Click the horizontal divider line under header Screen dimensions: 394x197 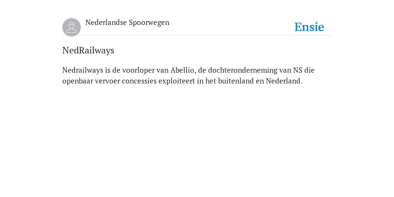pyautogui.click(x=197, y=35)
